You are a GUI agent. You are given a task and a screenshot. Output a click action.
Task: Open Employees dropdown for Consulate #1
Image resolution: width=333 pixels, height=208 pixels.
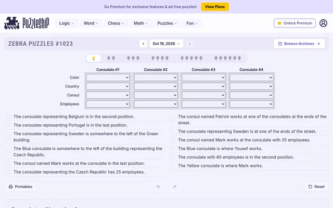point(108,104)
